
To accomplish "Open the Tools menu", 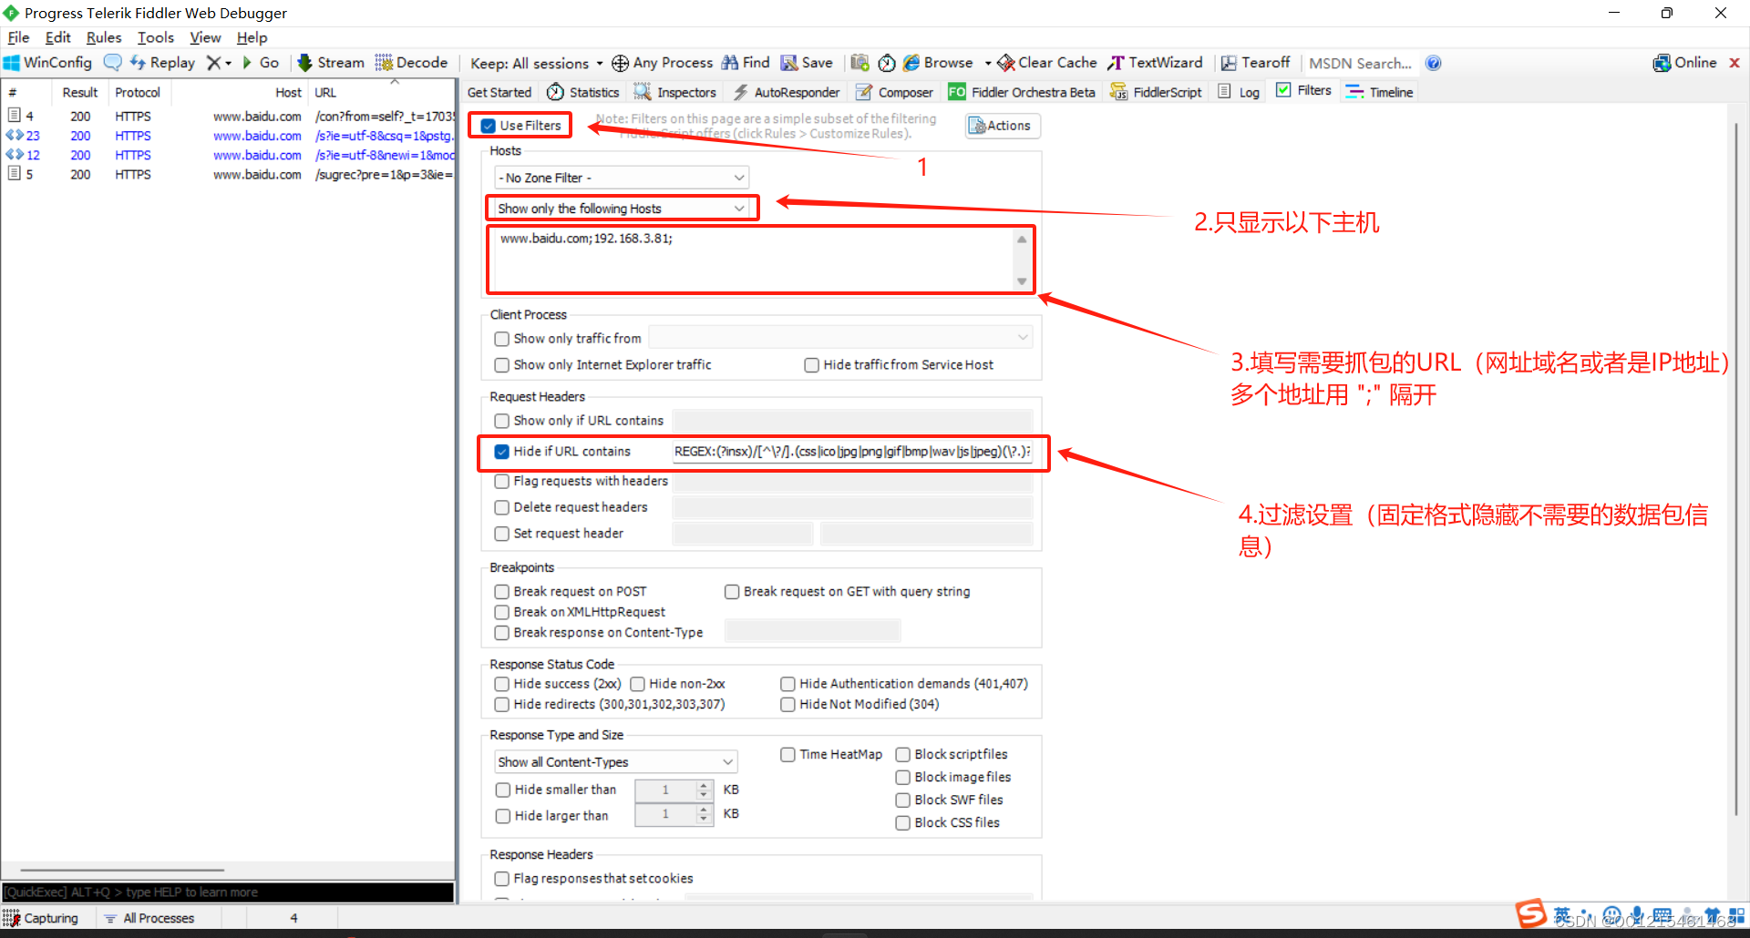I will point(156,37).
